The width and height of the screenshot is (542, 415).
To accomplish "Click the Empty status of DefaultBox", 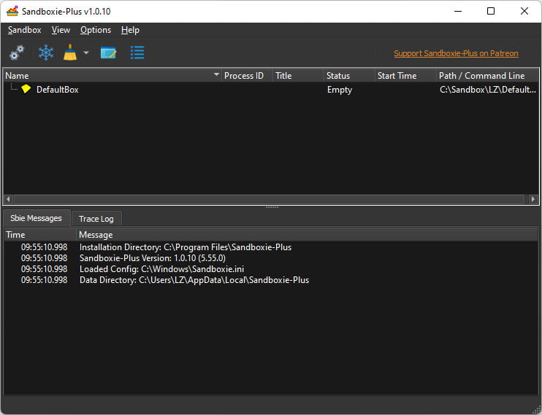I will click(x=340, y=90).
